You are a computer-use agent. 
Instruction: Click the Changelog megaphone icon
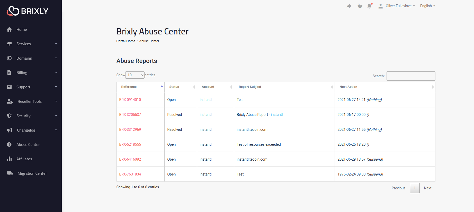[10, 130]
